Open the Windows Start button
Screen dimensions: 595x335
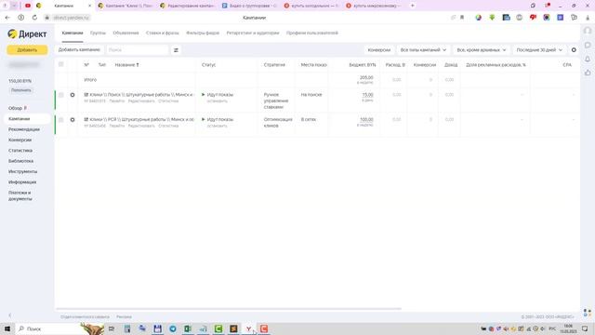[x=7, y=328]
